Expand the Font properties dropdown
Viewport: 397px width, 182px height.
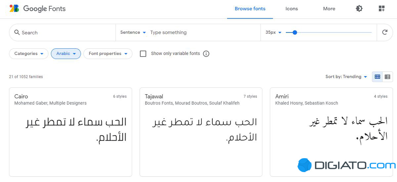(x=108, y=54)
